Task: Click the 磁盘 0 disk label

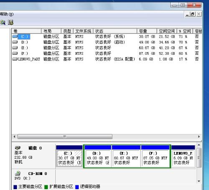Action: pyautogui.click(x=35, y=148)
